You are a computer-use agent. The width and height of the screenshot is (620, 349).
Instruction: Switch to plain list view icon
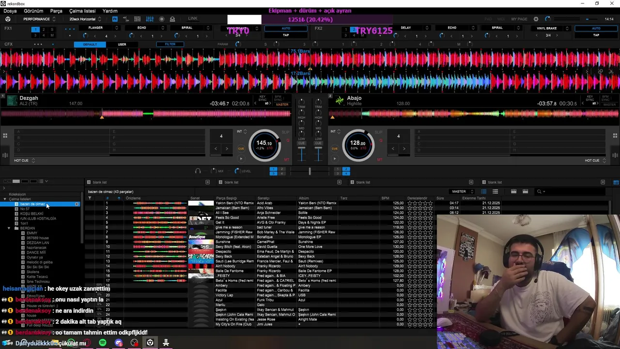point(495,191)
